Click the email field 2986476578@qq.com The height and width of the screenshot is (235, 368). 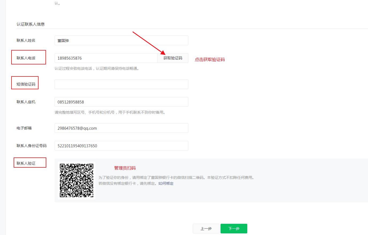122,128
